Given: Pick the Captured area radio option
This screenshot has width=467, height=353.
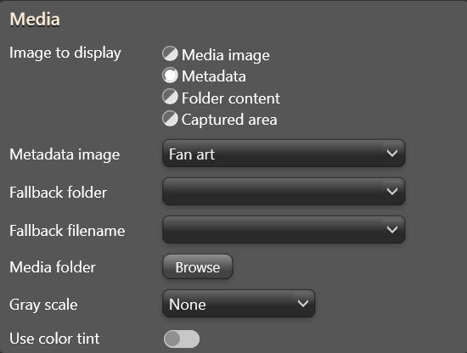Looking at the screenshot, I should [170, 119].
